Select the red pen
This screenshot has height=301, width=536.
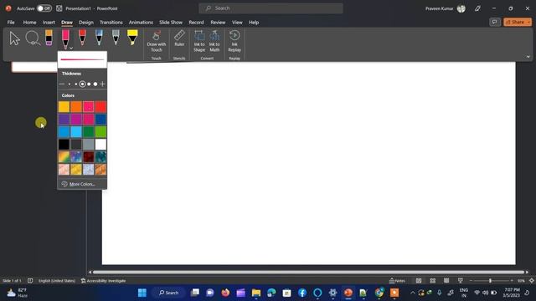click(82, 38)
